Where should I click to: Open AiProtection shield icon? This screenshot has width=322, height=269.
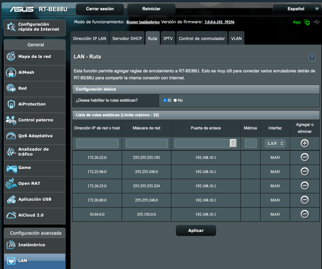pyautogui.click(x=11, y=104)
